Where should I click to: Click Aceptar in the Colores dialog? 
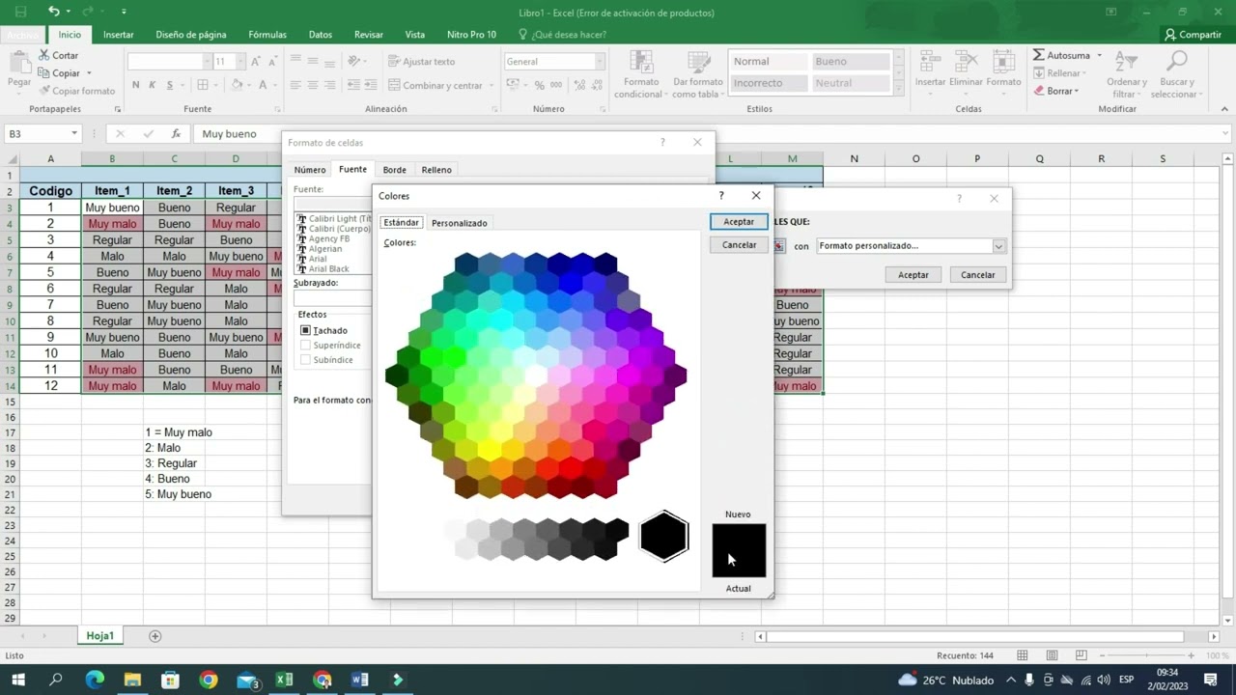pyautogui.click(x=739, y=222)
